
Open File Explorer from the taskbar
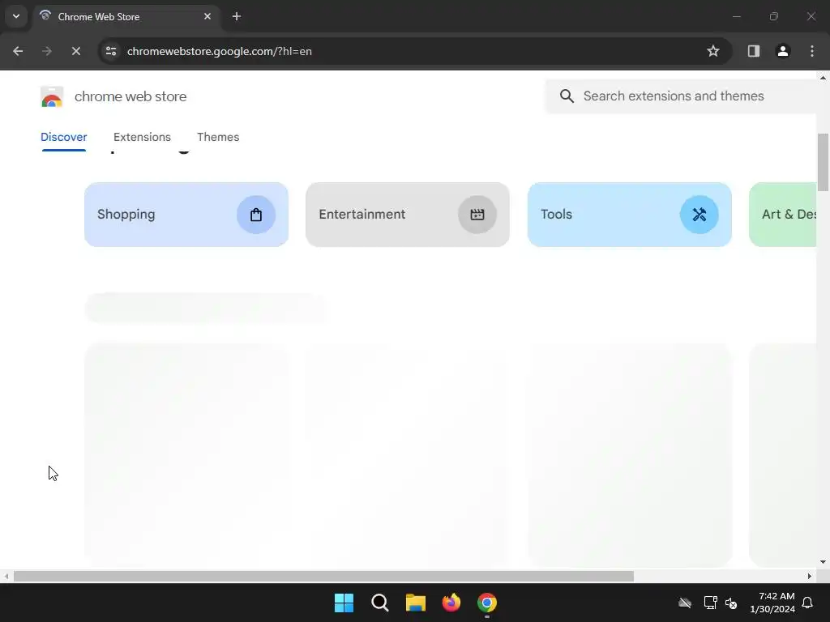(x=416, y=603)
